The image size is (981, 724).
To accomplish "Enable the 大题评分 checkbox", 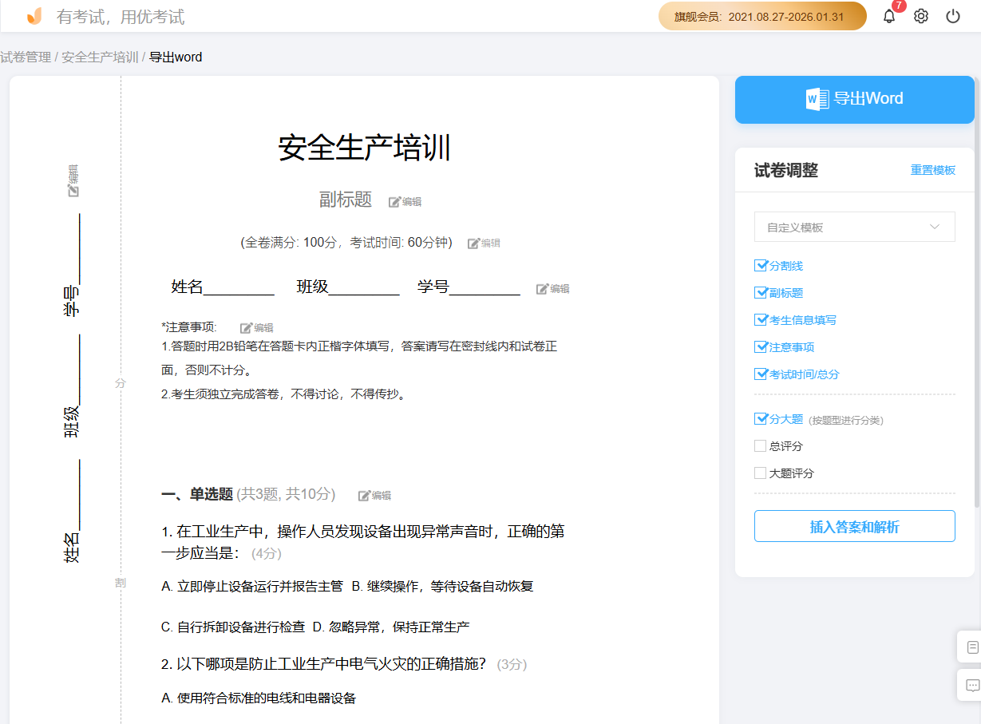I will [759, 473].
